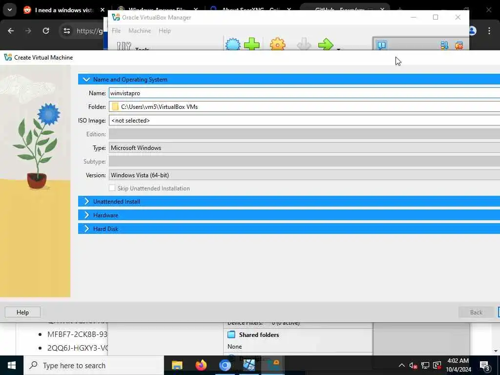Open the Help menu in VirtualBox Manager
Viewport: 500px width, 375px height.
coord(165,31)
